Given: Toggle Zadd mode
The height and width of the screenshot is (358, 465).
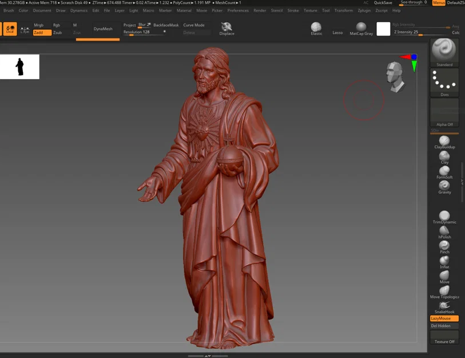Looking at the screenshot, I should pos(42,33).
